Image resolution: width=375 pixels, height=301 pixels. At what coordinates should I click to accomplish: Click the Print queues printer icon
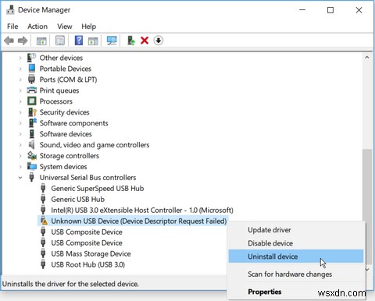point(32,90)
